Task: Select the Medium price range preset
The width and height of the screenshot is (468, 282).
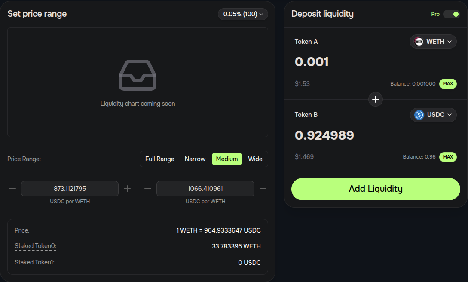Action: tap(227, 159)
